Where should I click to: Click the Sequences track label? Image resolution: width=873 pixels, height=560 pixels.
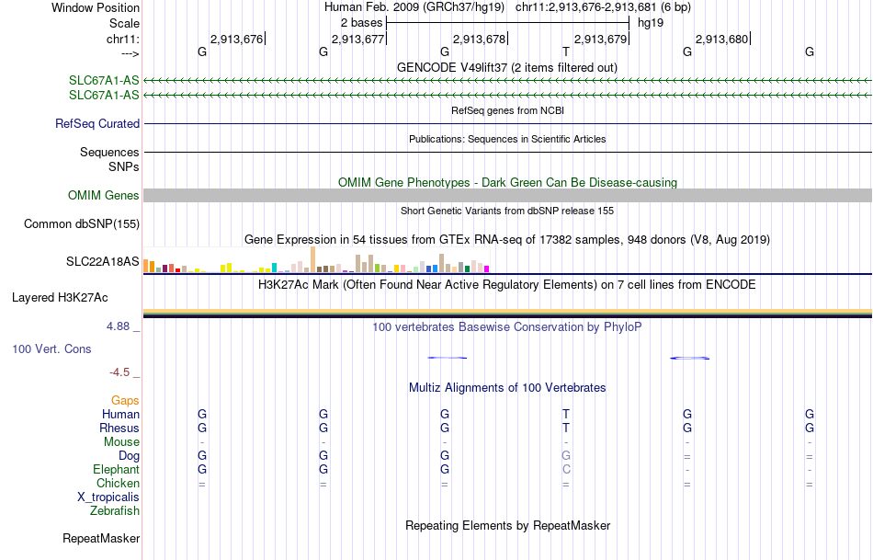tap(109, 152)
